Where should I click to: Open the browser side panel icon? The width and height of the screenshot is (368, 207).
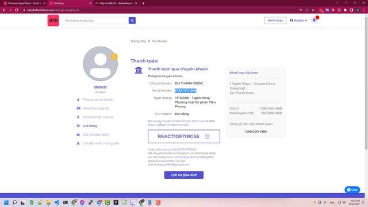(351, 10)
